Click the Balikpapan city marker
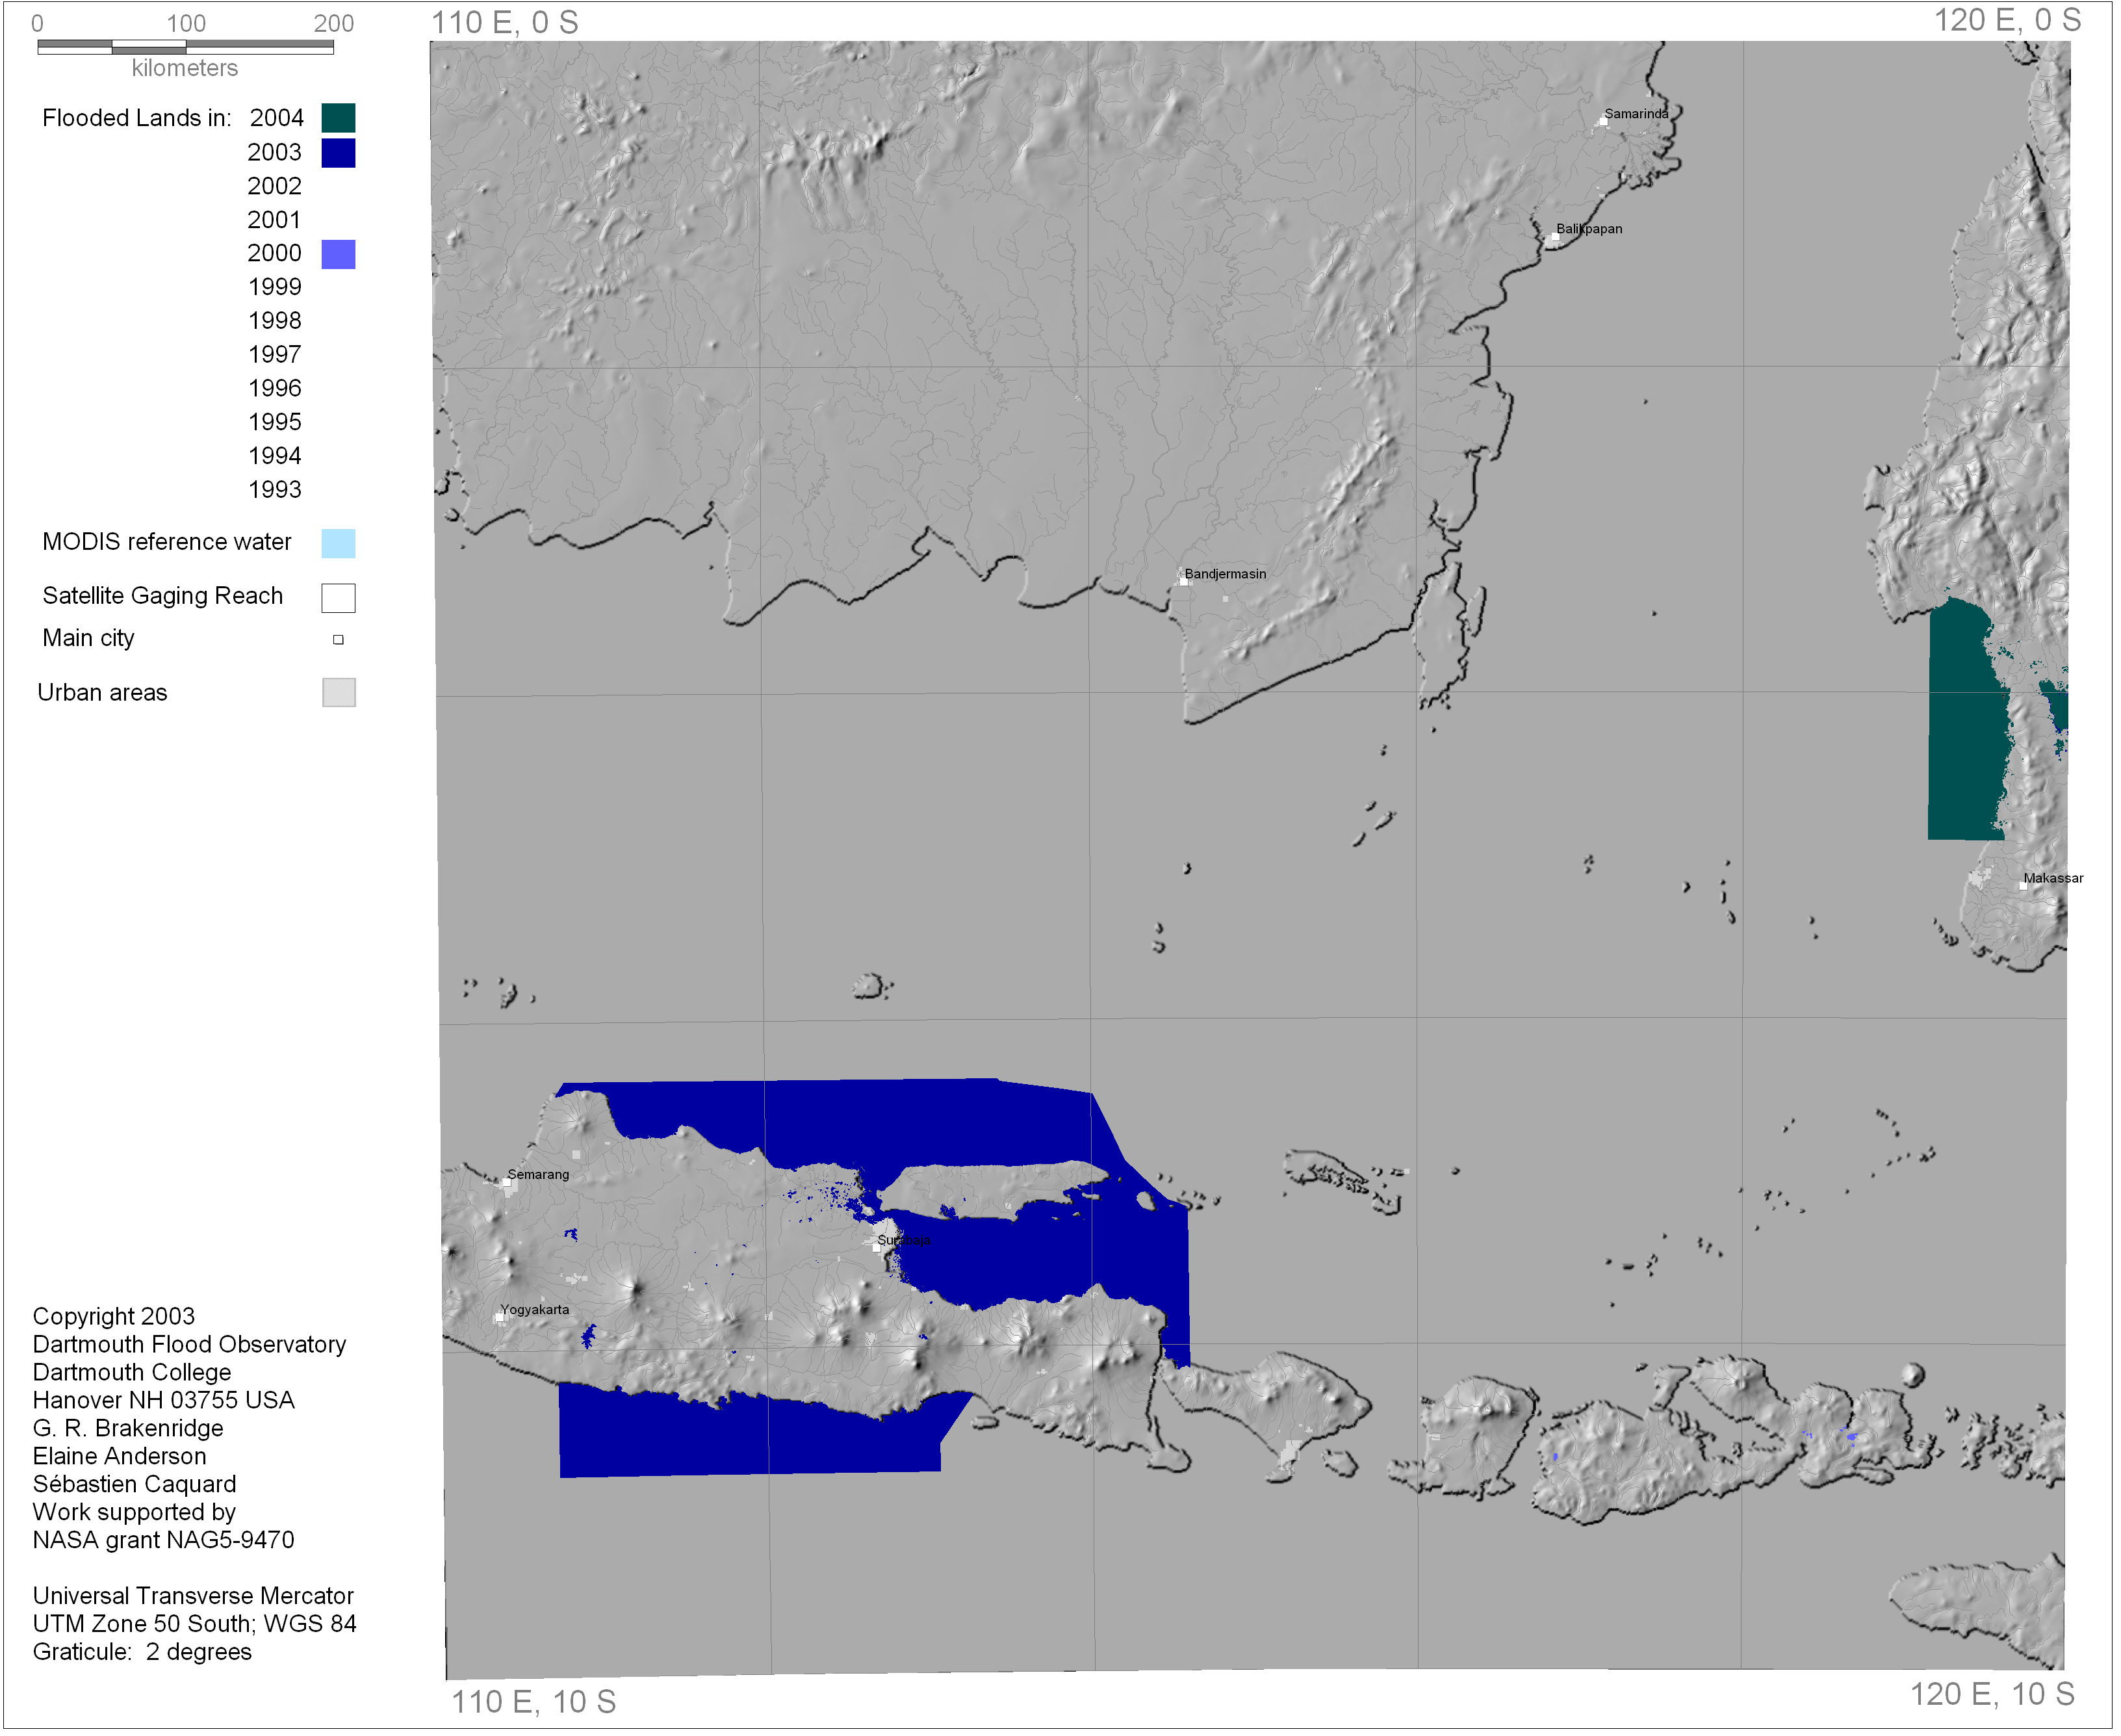 pyautogui.click(x=1556, y=238)
